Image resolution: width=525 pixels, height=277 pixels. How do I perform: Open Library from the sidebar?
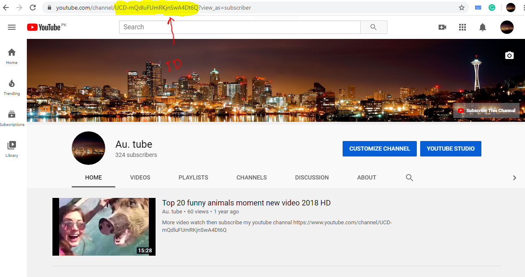(11, 148)
